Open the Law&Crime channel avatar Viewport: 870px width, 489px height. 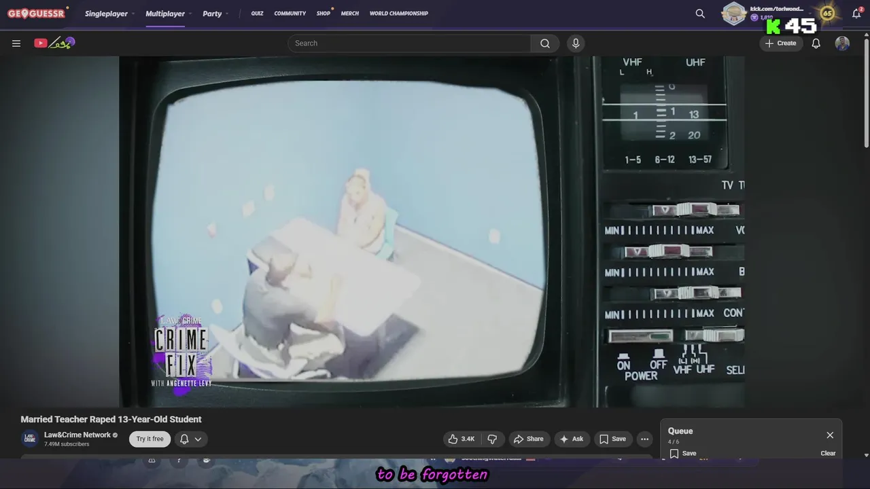pos(30,439)
